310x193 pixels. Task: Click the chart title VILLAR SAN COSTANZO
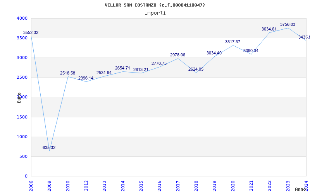[155, 5]
